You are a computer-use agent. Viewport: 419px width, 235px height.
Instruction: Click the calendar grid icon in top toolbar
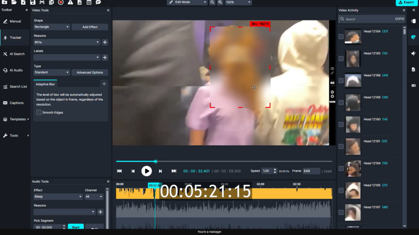[89, 2]
